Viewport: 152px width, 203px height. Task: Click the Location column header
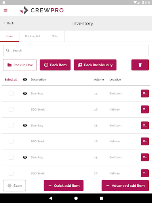pos(115,79)
